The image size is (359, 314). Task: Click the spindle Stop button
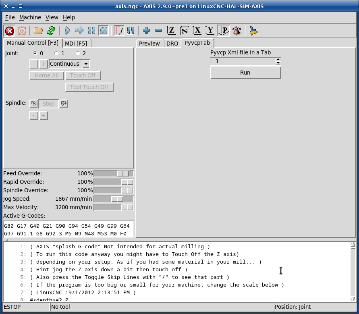click(48, 104)
